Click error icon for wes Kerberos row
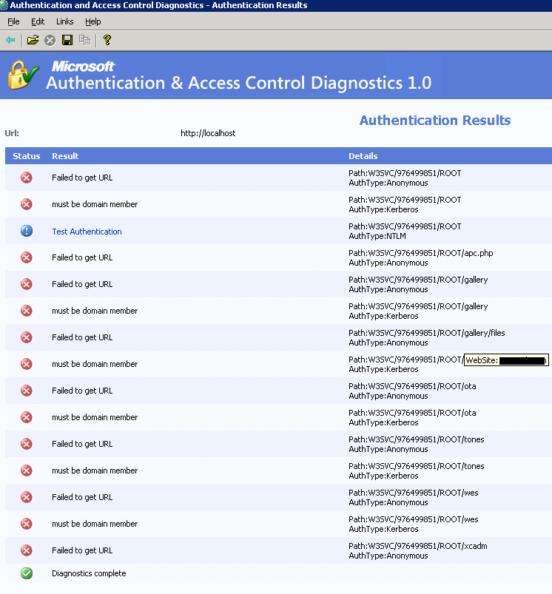 [x=27, y=524]
